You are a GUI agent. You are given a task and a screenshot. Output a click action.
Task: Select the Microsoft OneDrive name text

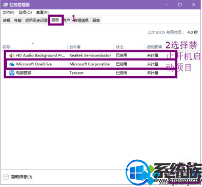coord(34,64)
